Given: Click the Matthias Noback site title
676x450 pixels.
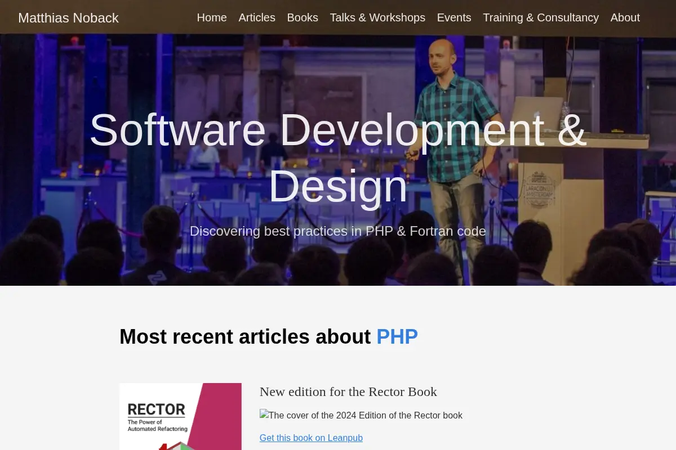Looking at the screenshot, I should point(68,18).
